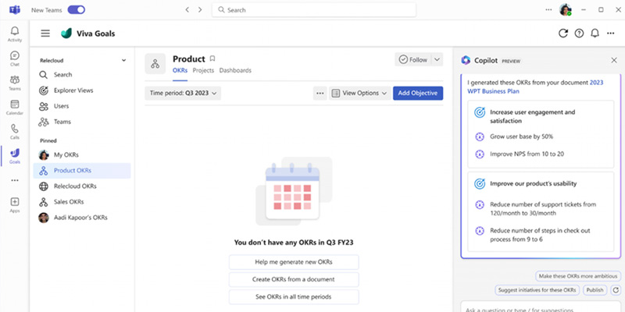Open Teams settings ellipsis near avatar
Image resolution: width=625 pixels, height=312 pixels.
(x=549, y=10)
